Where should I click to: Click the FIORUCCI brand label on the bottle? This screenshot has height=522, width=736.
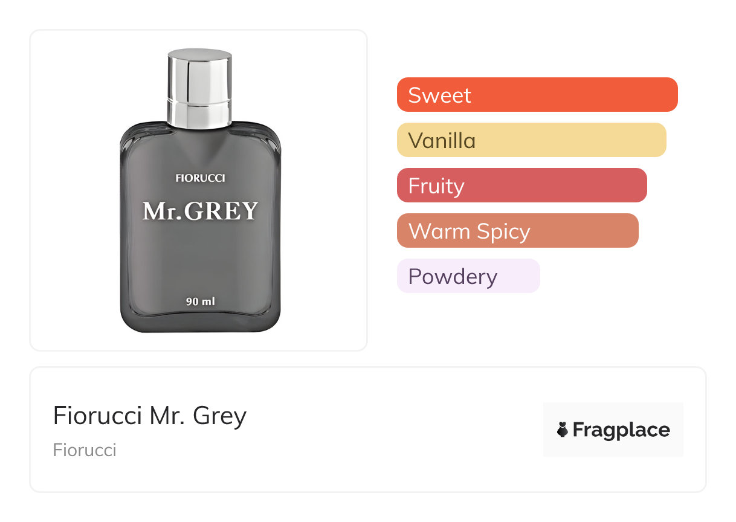200,178
